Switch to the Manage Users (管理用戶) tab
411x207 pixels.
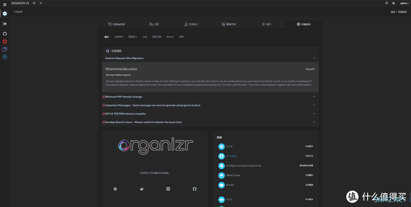click(191, 24)
